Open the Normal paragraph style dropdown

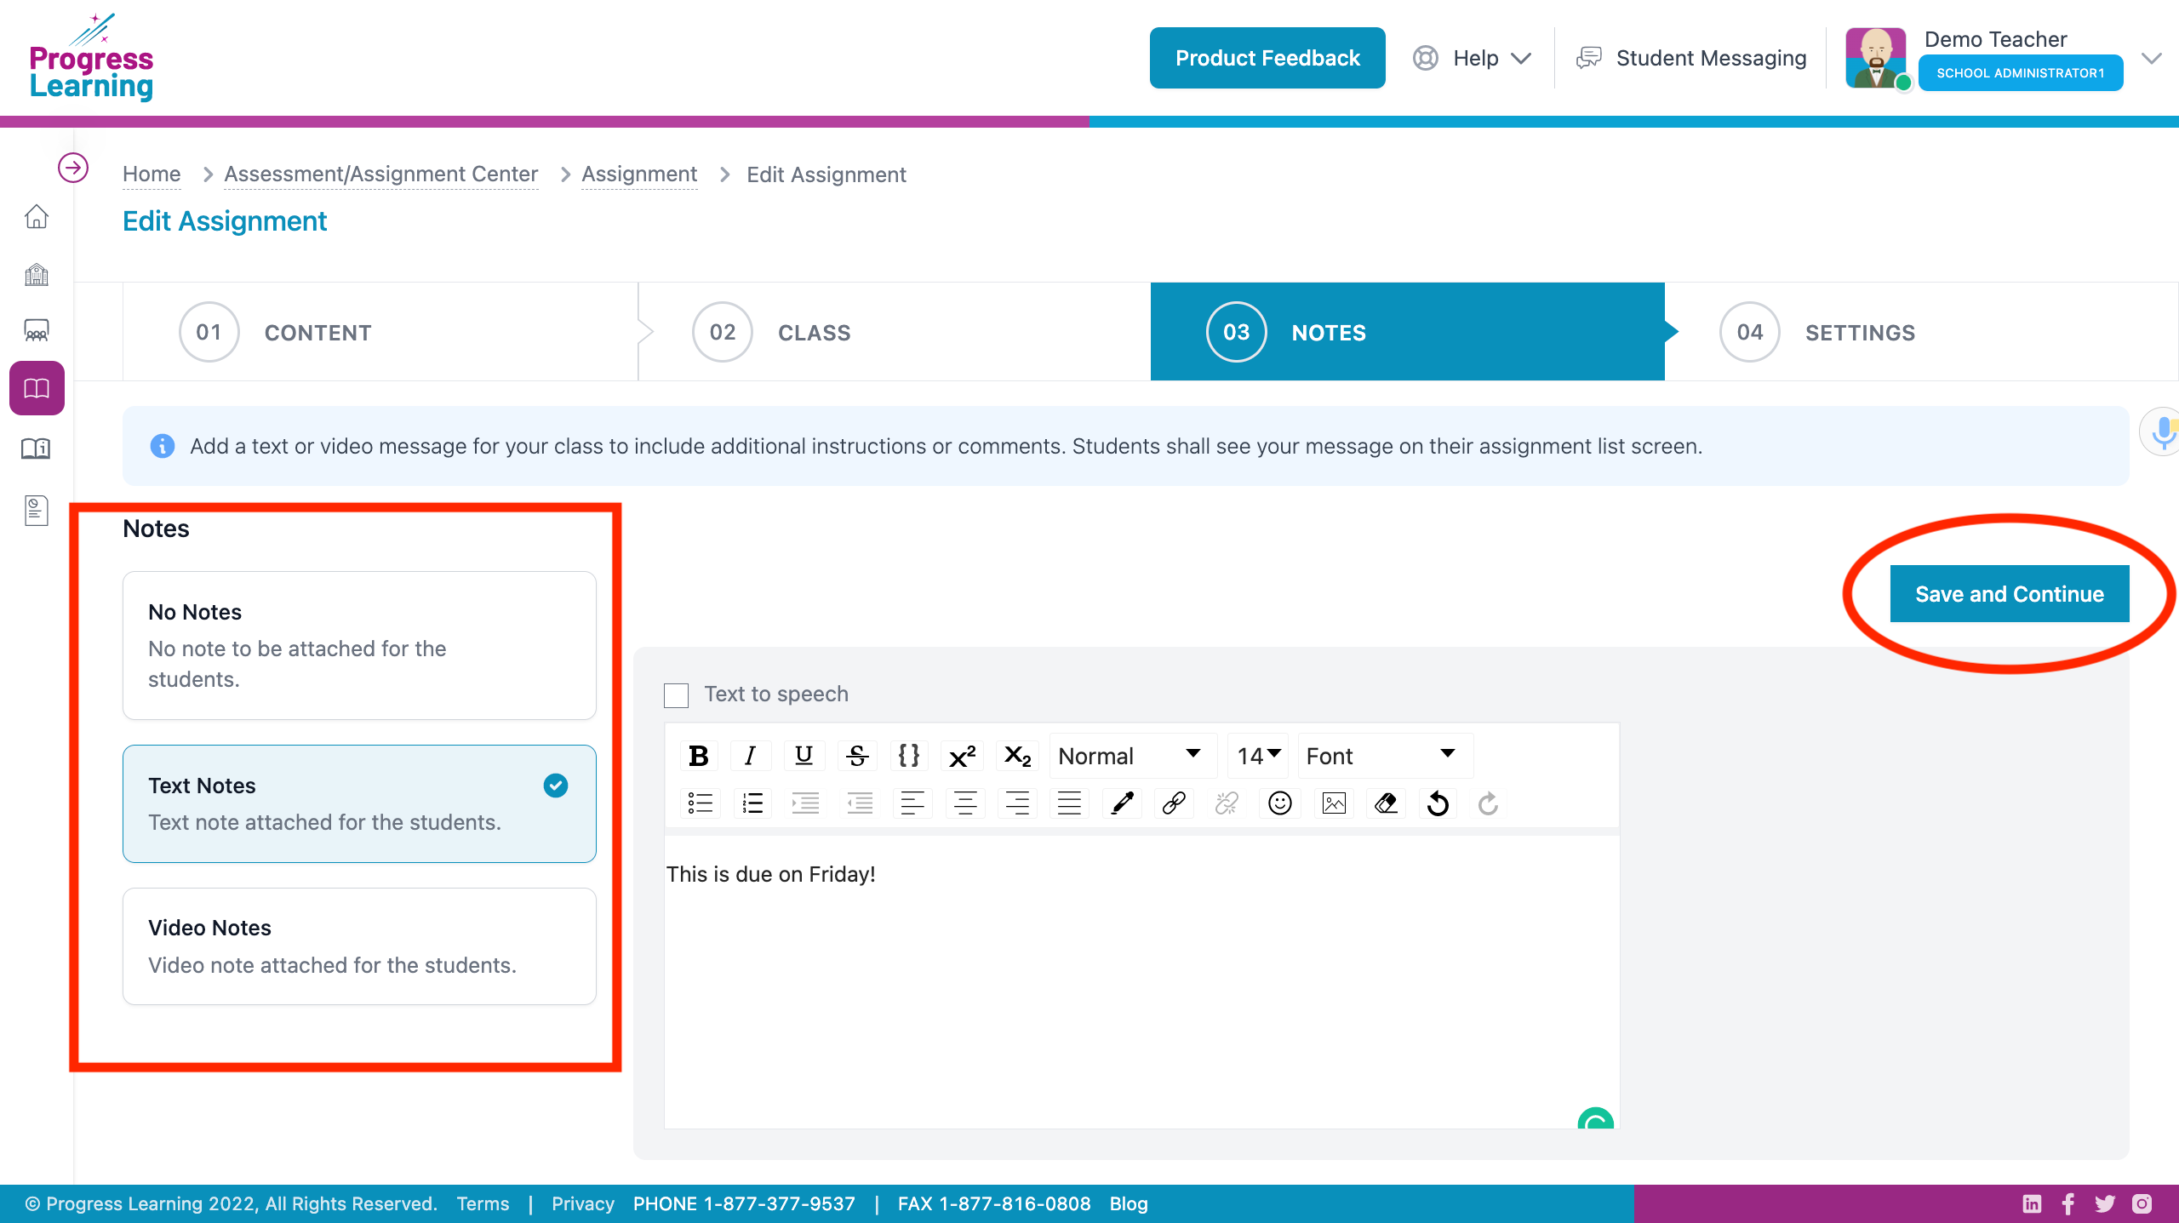pyautogui.click(x=1132, y=756)
